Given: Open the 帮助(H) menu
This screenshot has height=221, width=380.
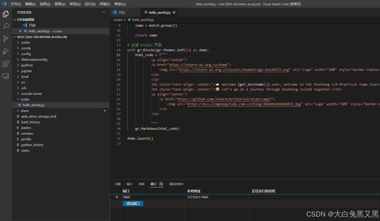Looking at the screenshot, I should click(120, 4).
